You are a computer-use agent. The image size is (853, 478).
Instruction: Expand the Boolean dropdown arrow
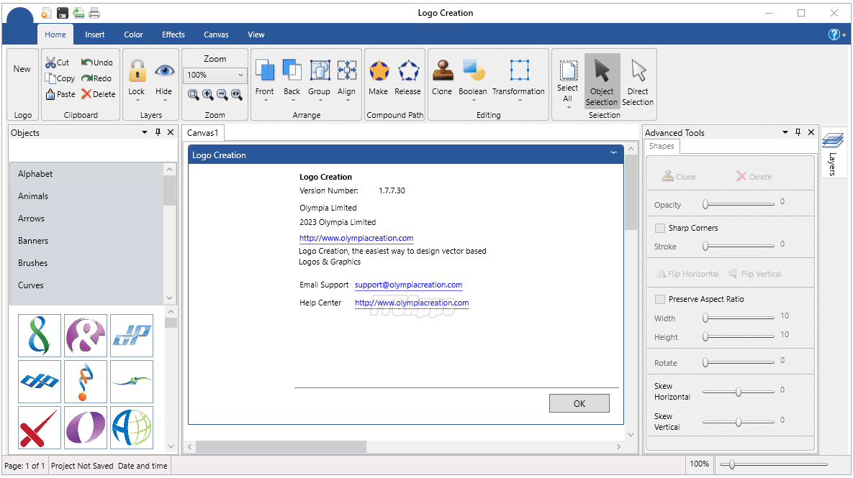[x=473, y=101]
